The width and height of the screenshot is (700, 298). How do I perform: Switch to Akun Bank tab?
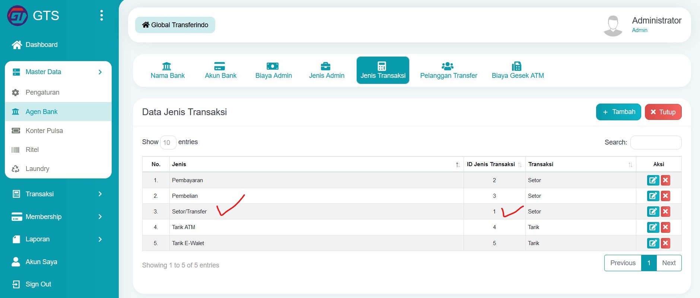(220, 70)
